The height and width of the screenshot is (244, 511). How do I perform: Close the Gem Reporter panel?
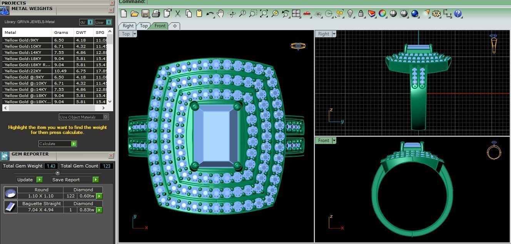point(111,156)
